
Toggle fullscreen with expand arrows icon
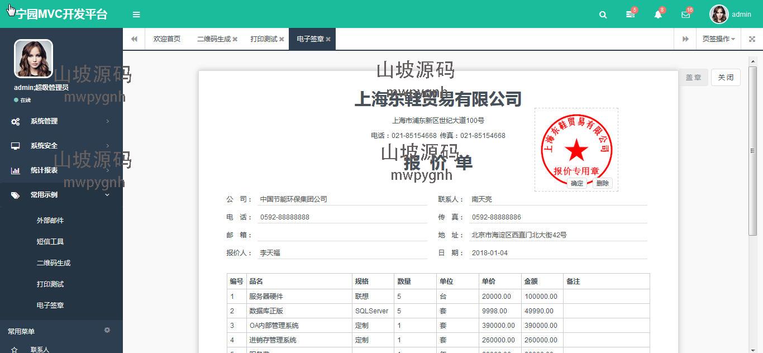coord(752,39)
